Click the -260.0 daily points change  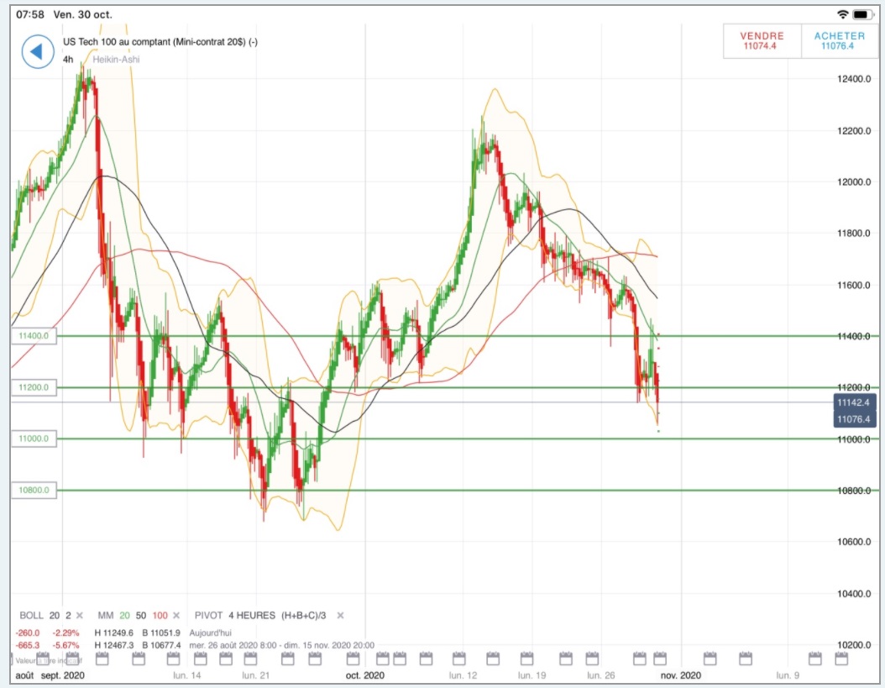(28, 633)
